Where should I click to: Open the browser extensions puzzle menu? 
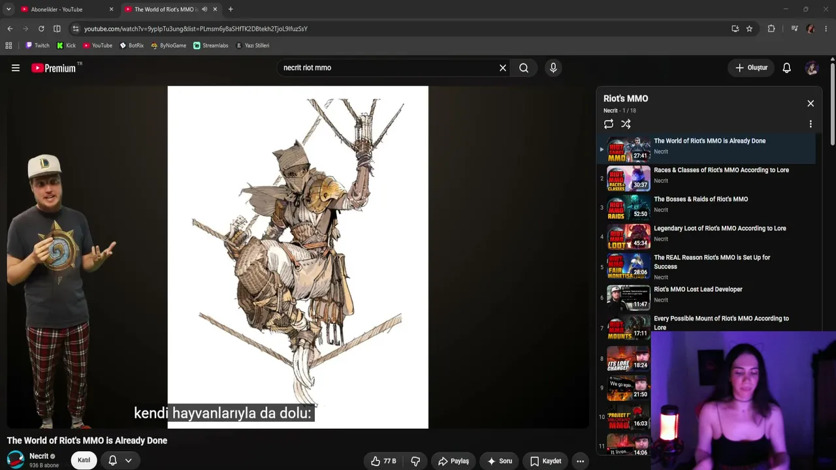click(771, 29)
